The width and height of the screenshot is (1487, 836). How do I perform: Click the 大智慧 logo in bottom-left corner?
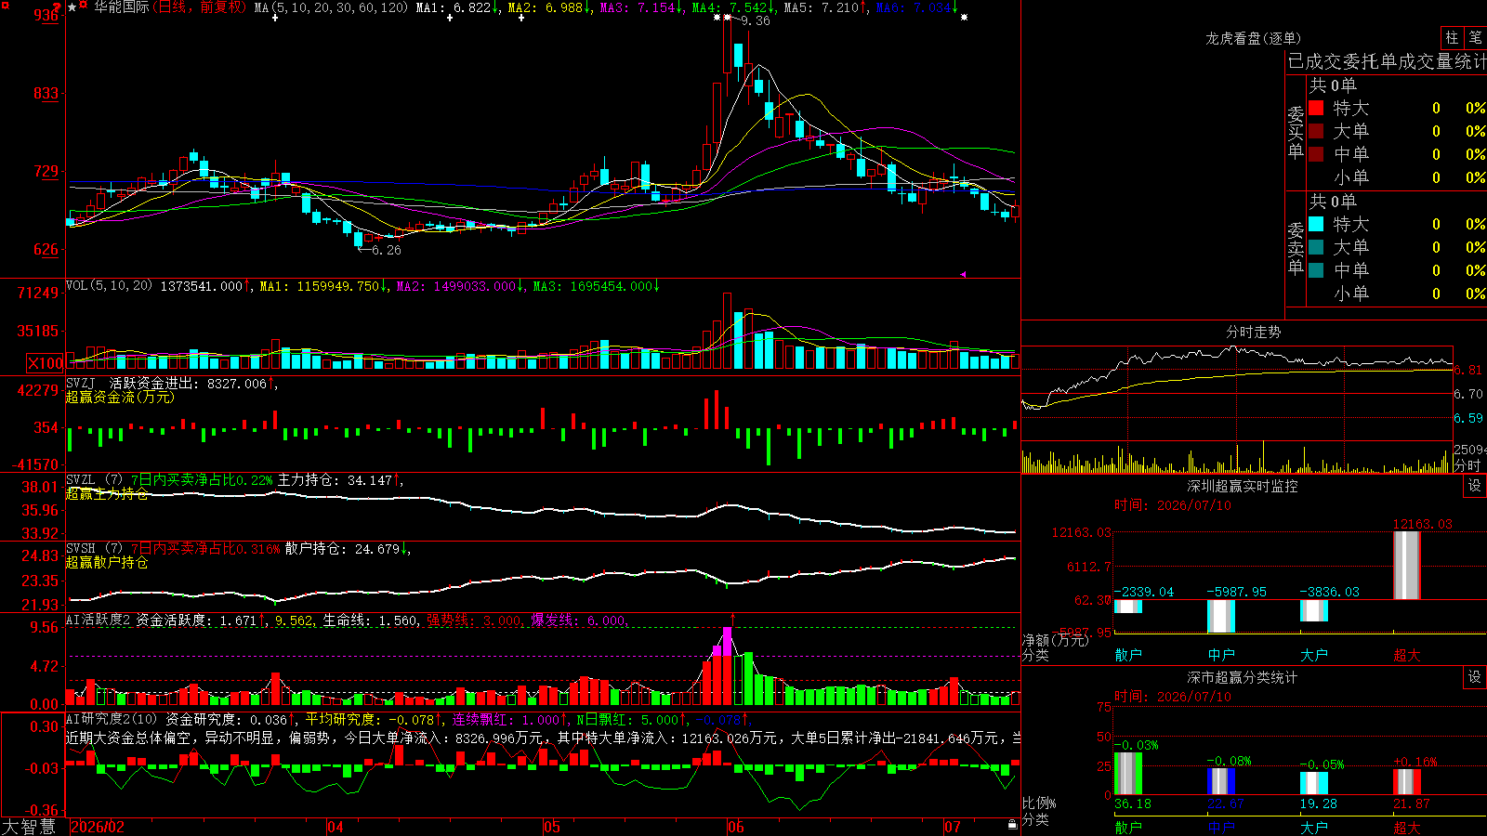[x=29, y=827]
